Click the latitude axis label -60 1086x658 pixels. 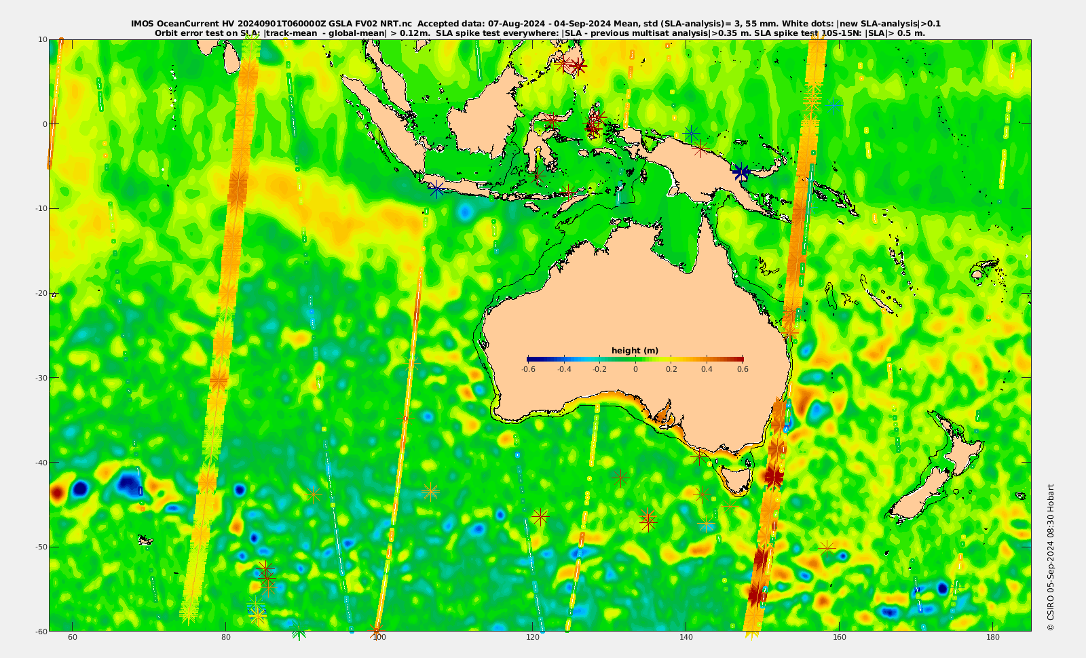pyautogui.click(x=41, y=631)
